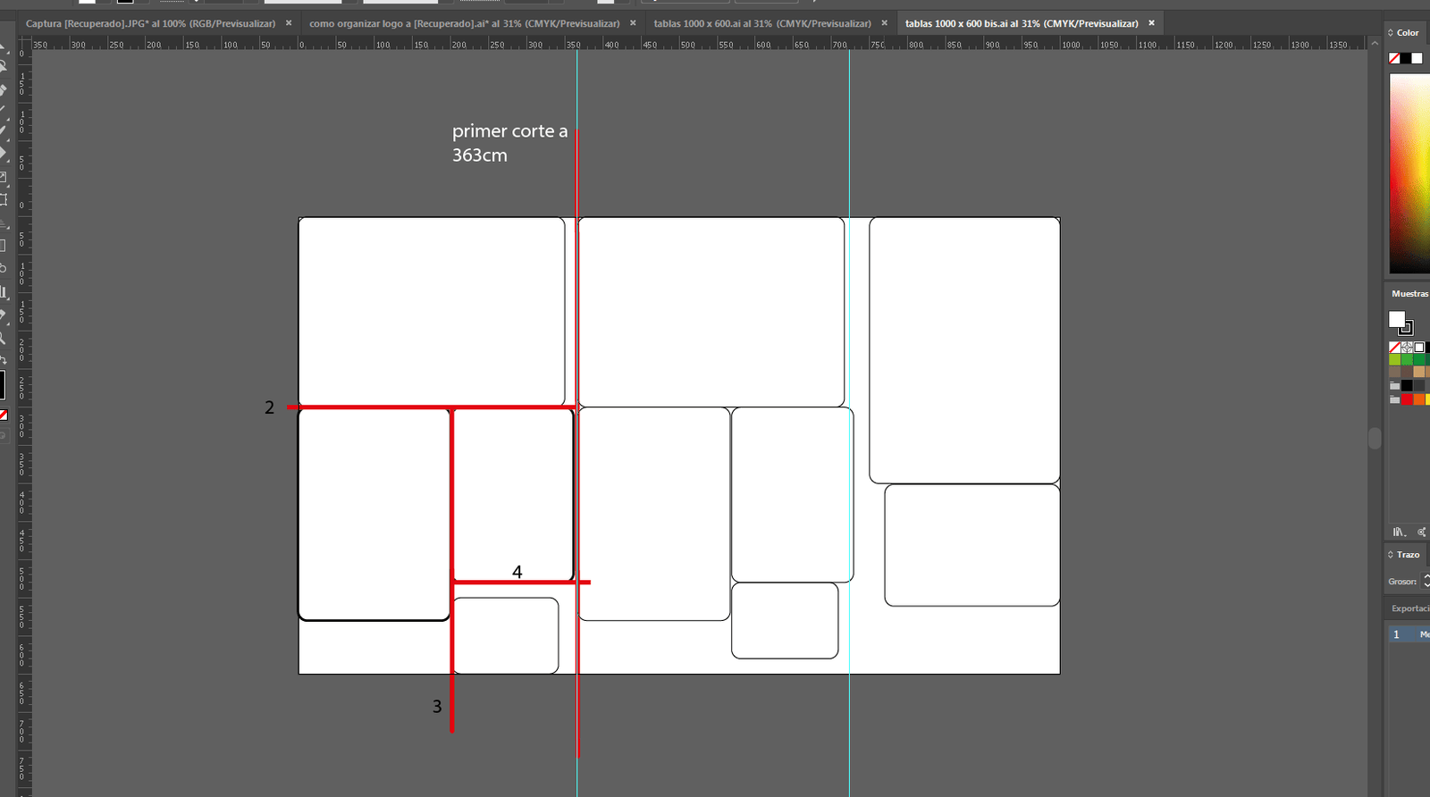Select the None swatch in Muestras
1430x797 pixels.
[x=1395, y=348]
